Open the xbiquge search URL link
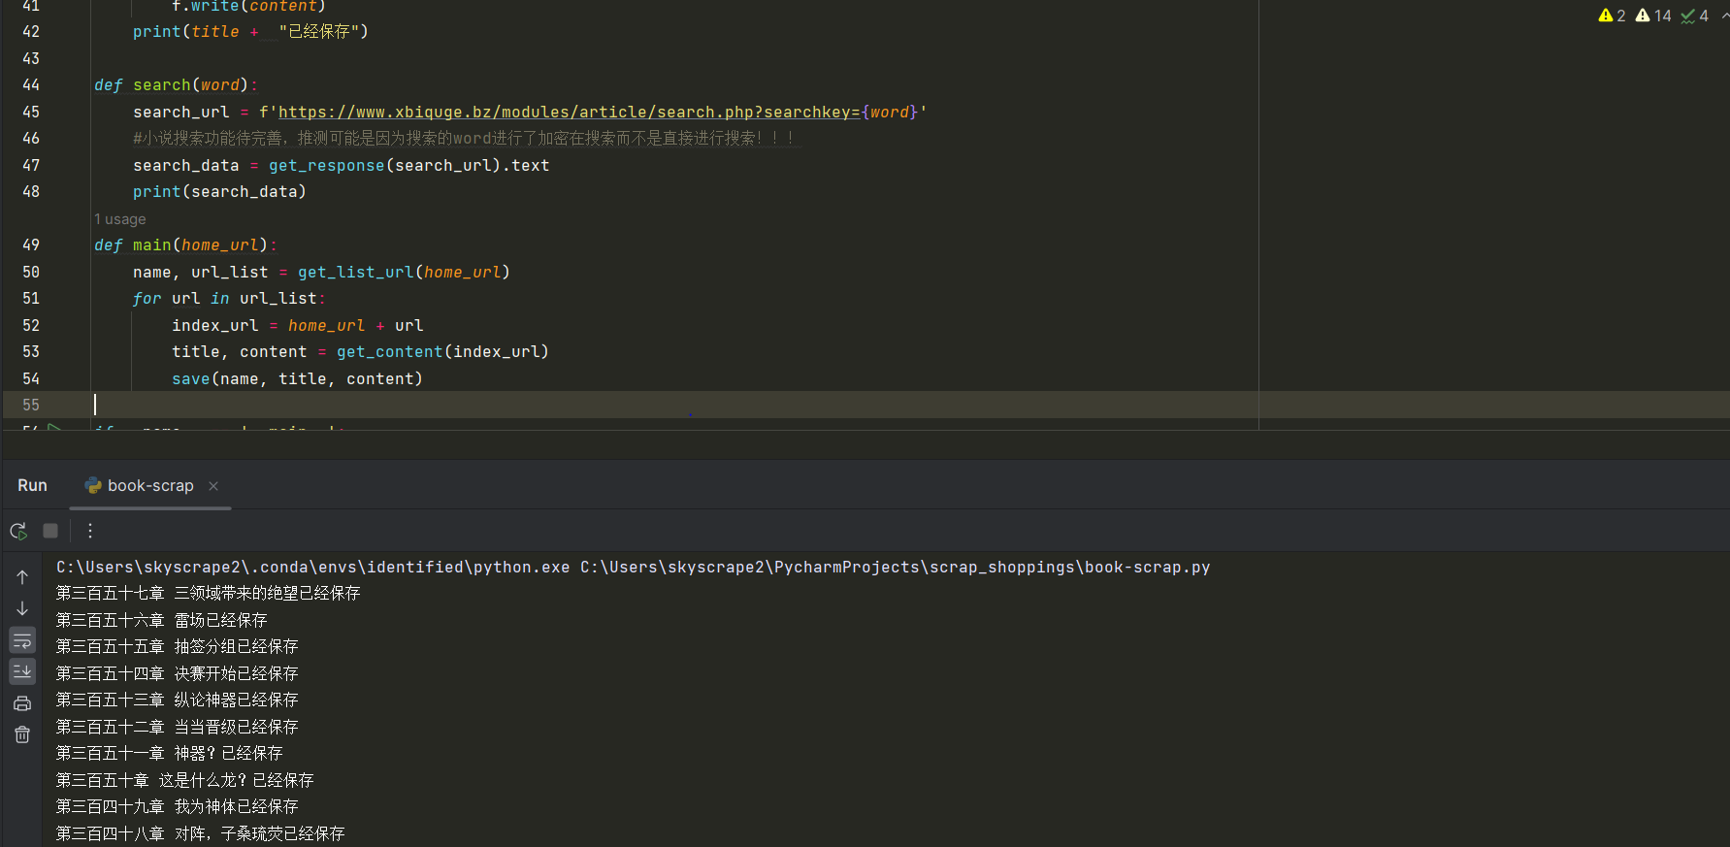Image resolution: width=1730 pixels, height=847 pixels. coord(570,113)
